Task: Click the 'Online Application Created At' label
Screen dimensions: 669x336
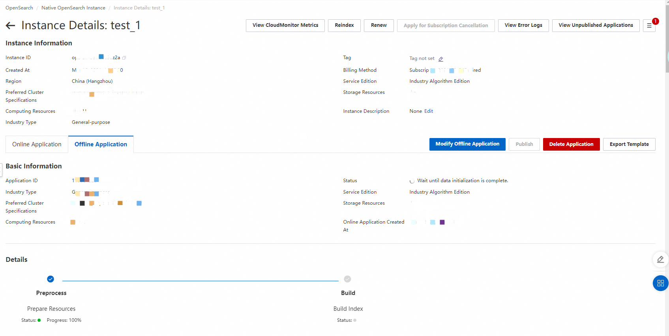Action: (x=374, y=226)
